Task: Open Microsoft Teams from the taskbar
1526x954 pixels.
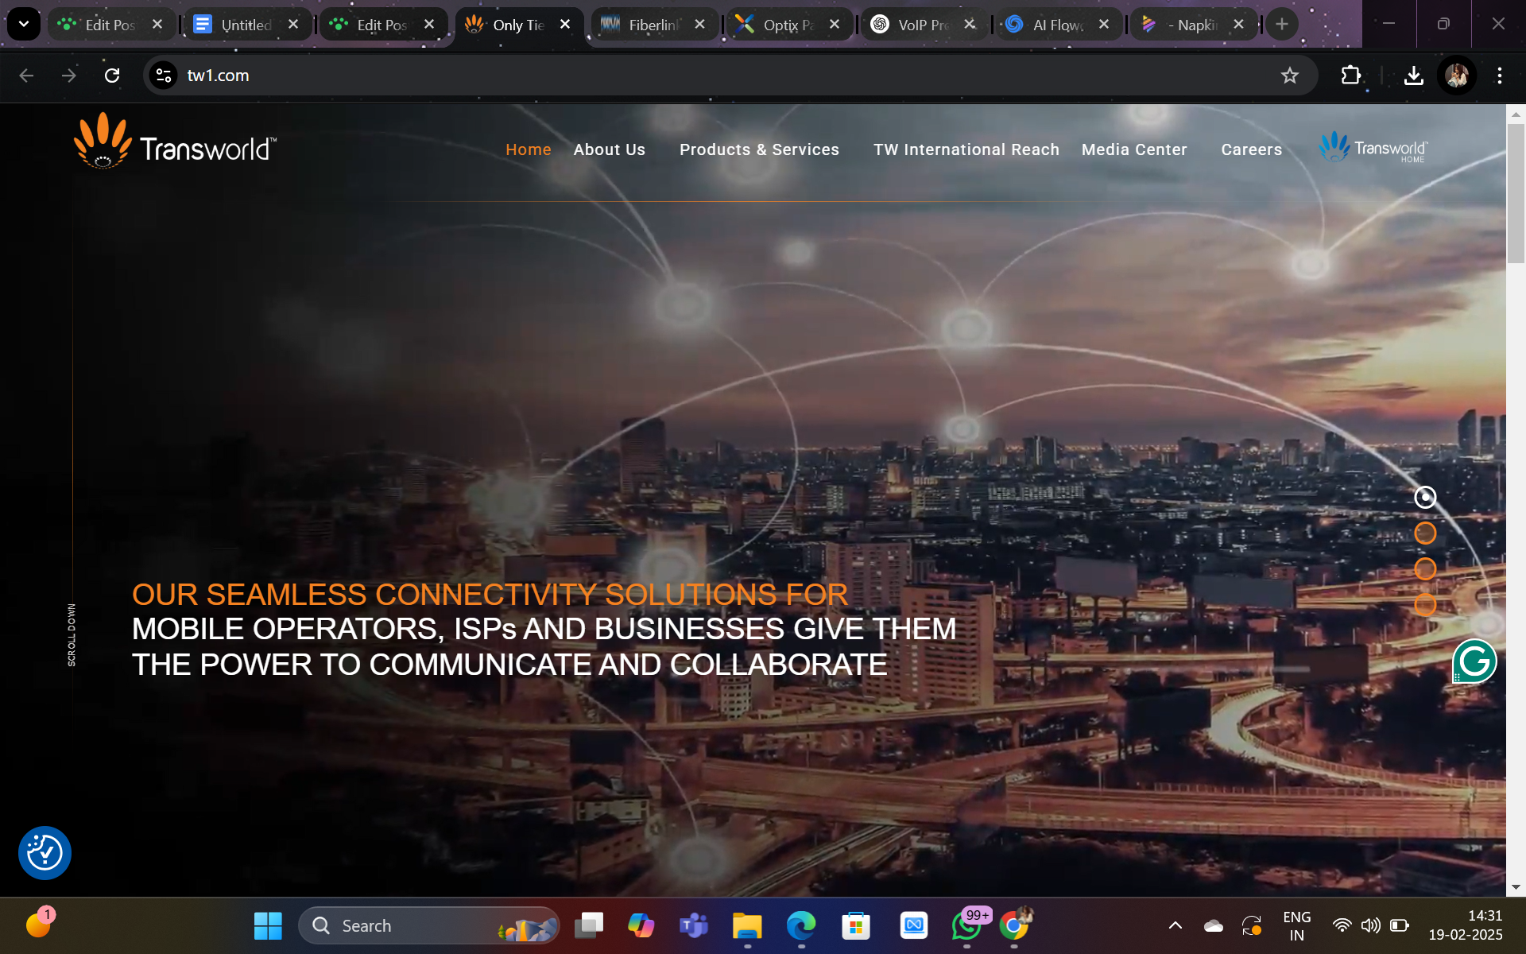Action: 694,925
